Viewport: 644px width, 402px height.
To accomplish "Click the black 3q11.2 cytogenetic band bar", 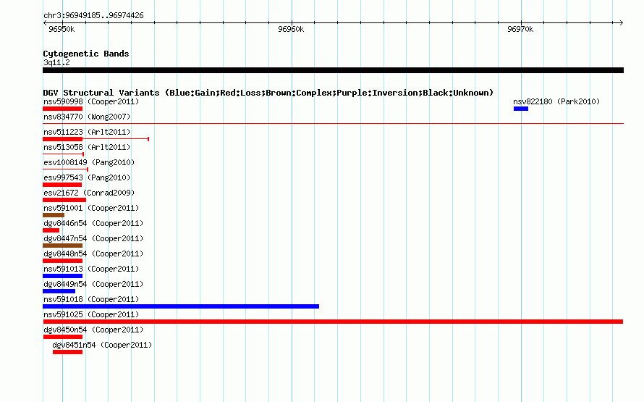I will (x=333, y=71).
